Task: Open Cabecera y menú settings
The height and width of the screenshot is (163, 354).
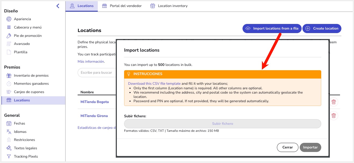Action: click(28, 27)
